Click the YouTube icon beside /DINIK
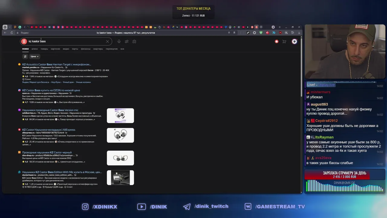The height and width of the screenshot is (218, 387). [x=141, y=206]
